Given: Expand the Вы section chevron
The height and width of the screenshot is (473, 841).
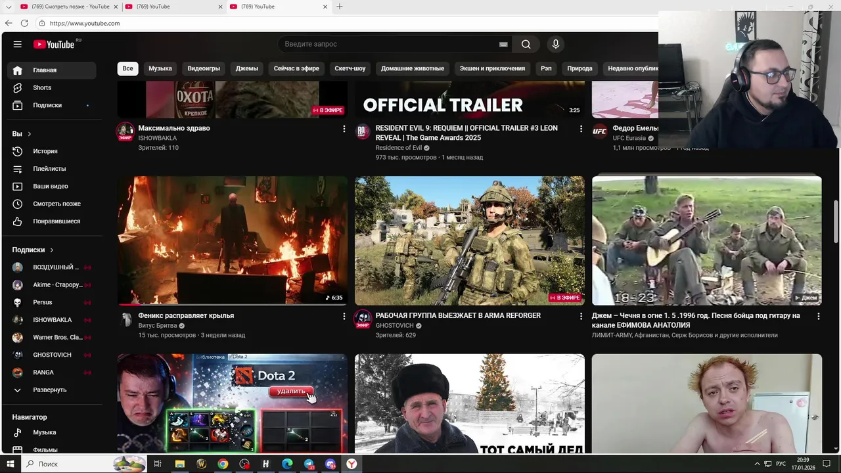Looking at the screenshot, I should coord(29,134).
